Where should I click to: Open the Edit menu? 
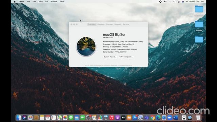[x=34, y=2]
